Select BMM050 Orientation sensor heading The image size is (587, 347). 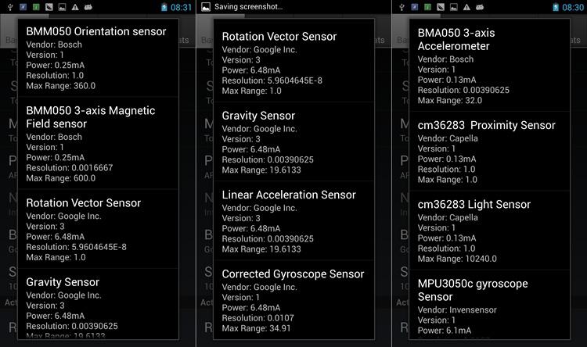pyautogui.click(x=96, y=31)
